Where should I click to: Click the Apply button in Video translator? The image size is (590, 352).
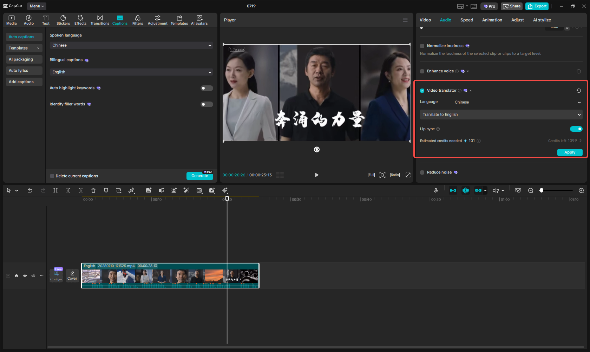coord(569,152)
